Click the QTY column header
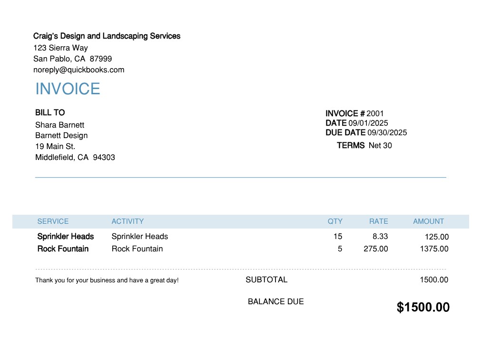The width and height of the screenshot is (482, 339). (x=335, y=221)
